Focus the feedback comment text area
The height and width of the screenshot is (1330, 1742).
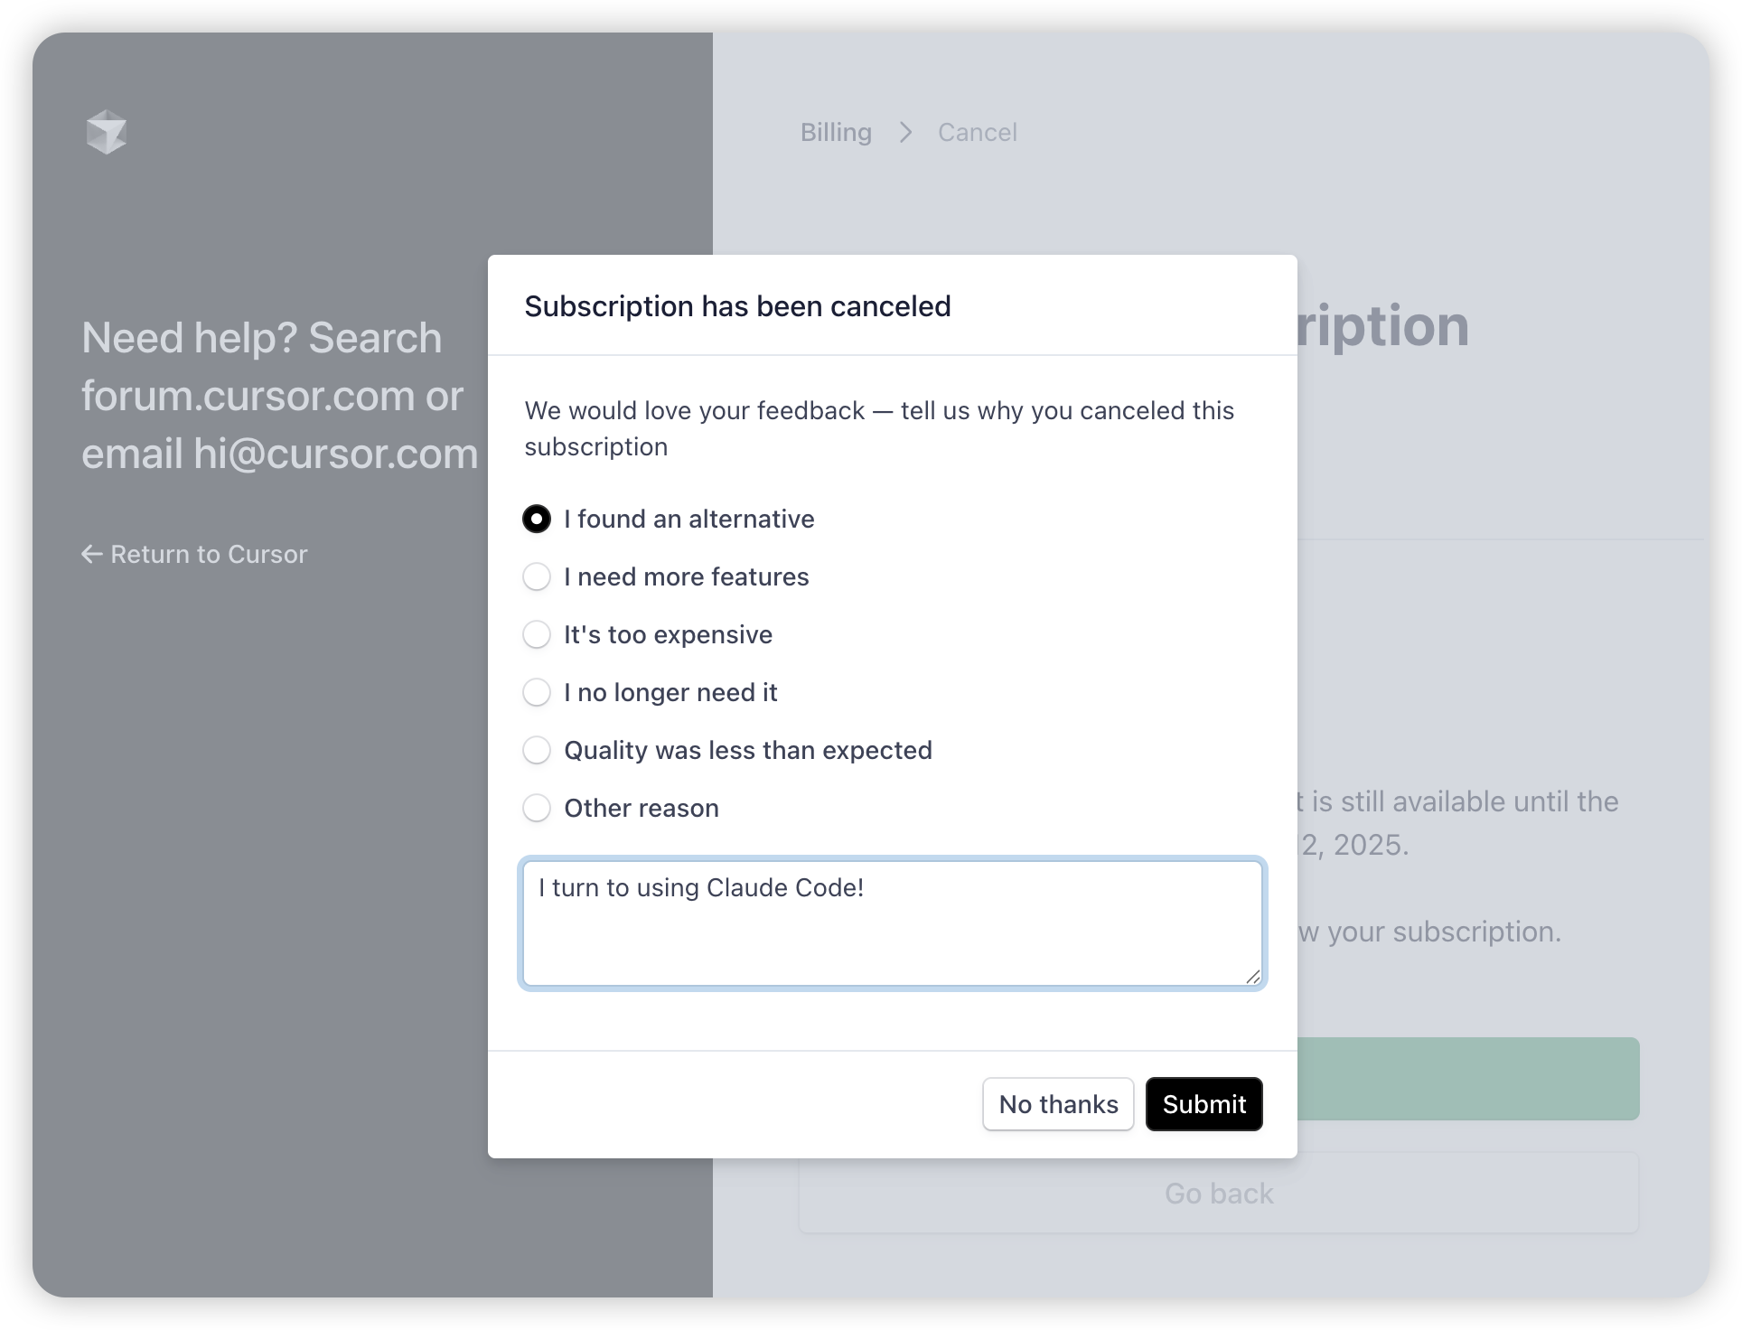pos(893,923)
